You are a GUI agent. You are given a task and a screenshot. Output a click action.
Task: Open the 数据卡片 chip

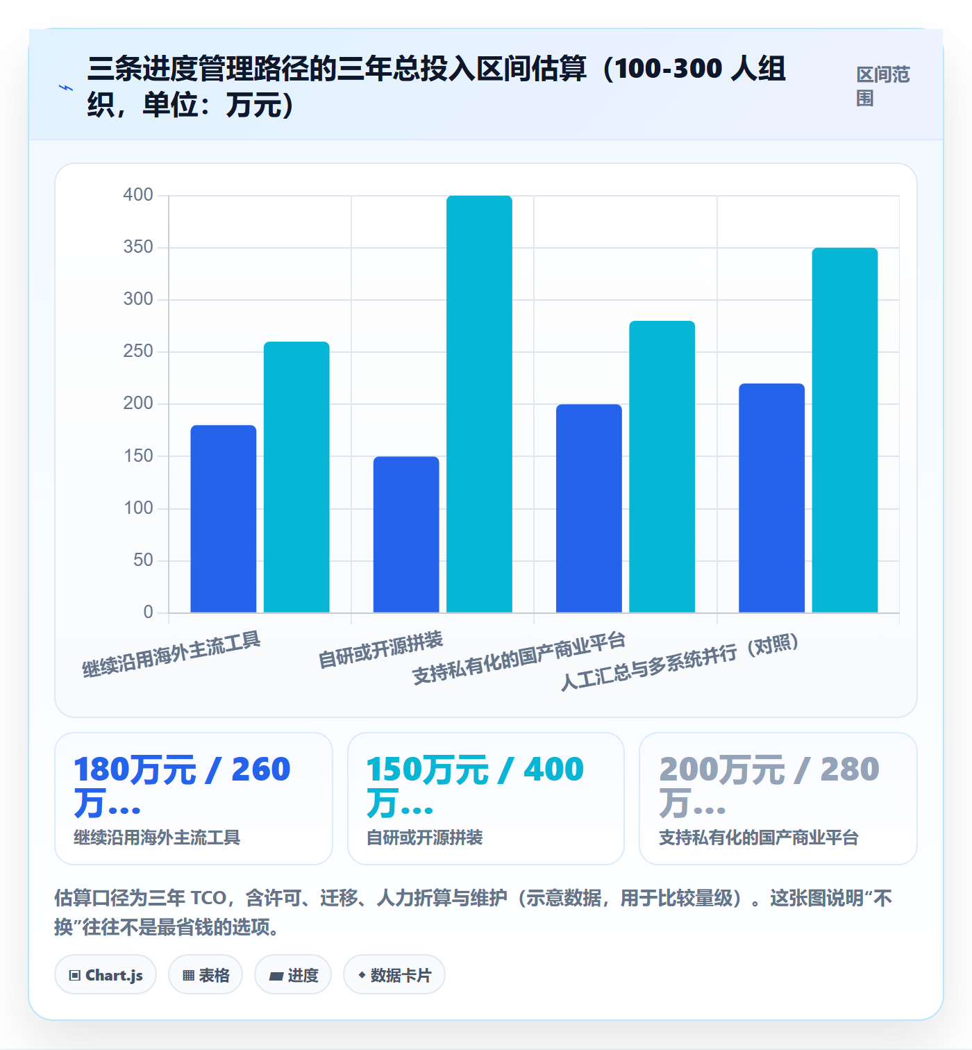tap(394, 975)
